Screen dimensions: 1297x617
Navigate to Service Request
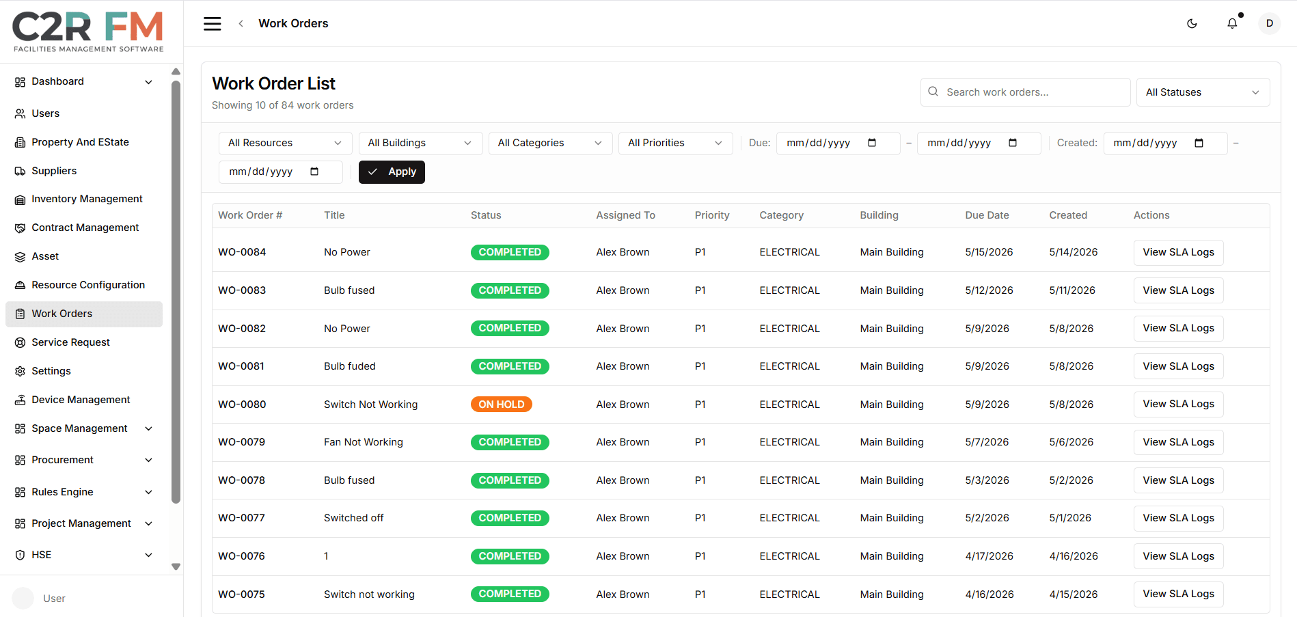pos(84,342)
